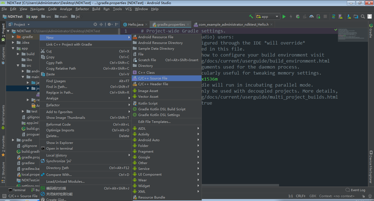Click jni breadcrumb in navigation bar
Screen dimensions: 374x201
click(76, 16)
